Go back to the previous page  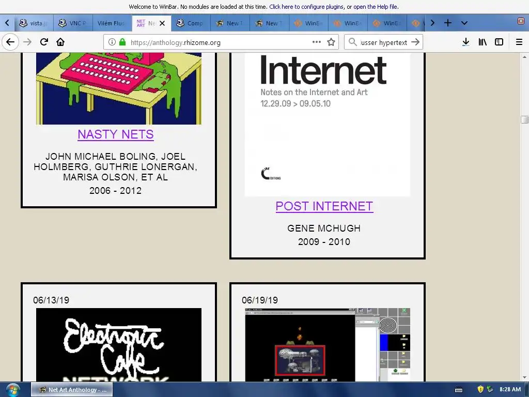tap(10, 42)
